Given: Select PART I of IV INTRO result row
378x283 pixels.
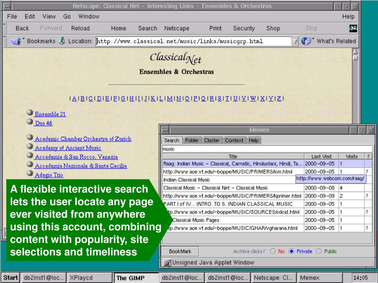Looking at the screenshot, I should point(267,204).
